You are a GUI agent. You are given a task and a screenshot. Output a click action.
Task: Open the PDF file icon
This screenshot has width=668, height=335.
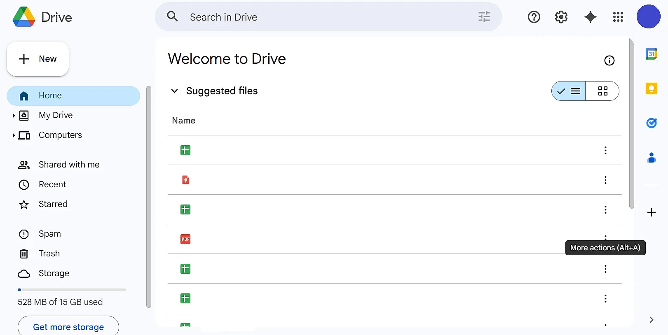185,239
